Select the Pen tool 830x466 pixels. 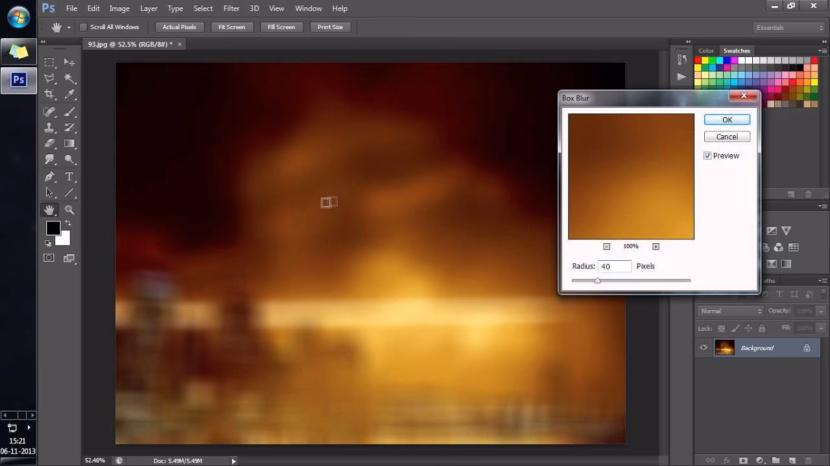click(x=49, y=175)
